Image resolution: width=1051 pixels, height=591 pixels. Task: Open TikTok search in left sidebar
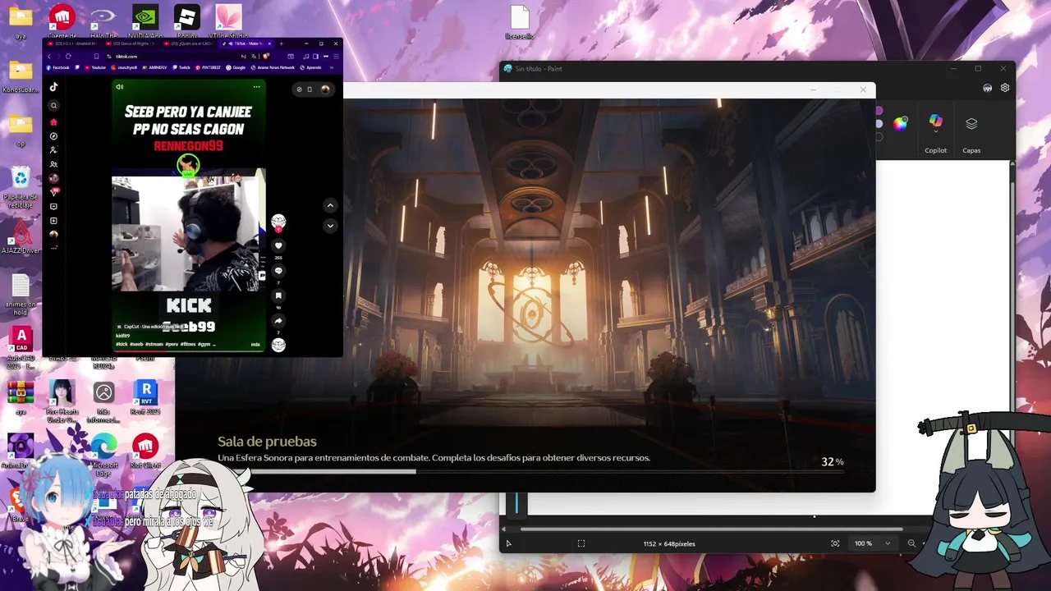53,105
